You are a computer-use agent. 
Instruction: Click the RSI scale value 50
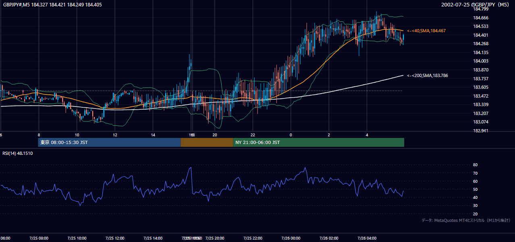point(475,189)
